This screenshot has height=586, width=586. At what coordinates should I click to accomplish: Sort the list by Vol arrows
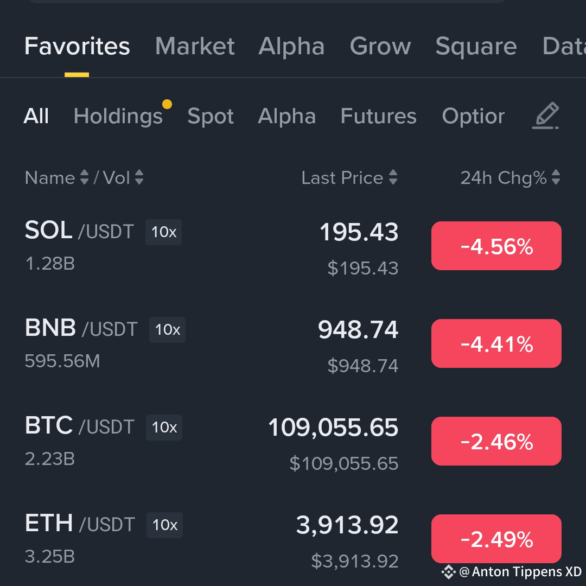[x=139, y=177]
